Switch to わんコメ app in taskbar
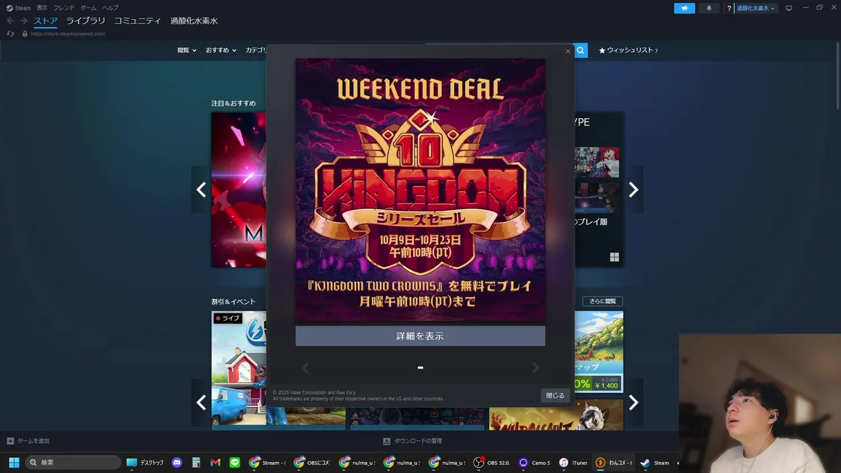The width and height of the screenshot is (841, 473). coord(614,462)
